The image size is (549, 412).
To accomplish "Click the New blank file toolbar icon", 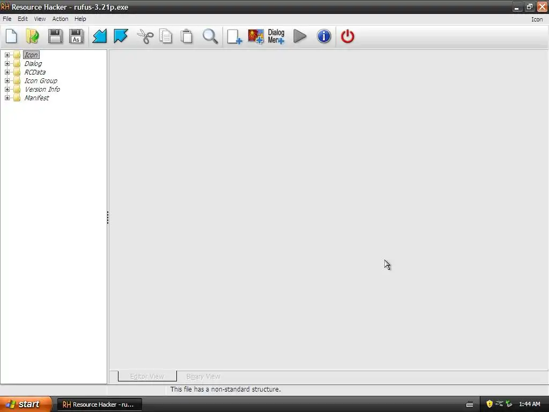I will [11, 36].
